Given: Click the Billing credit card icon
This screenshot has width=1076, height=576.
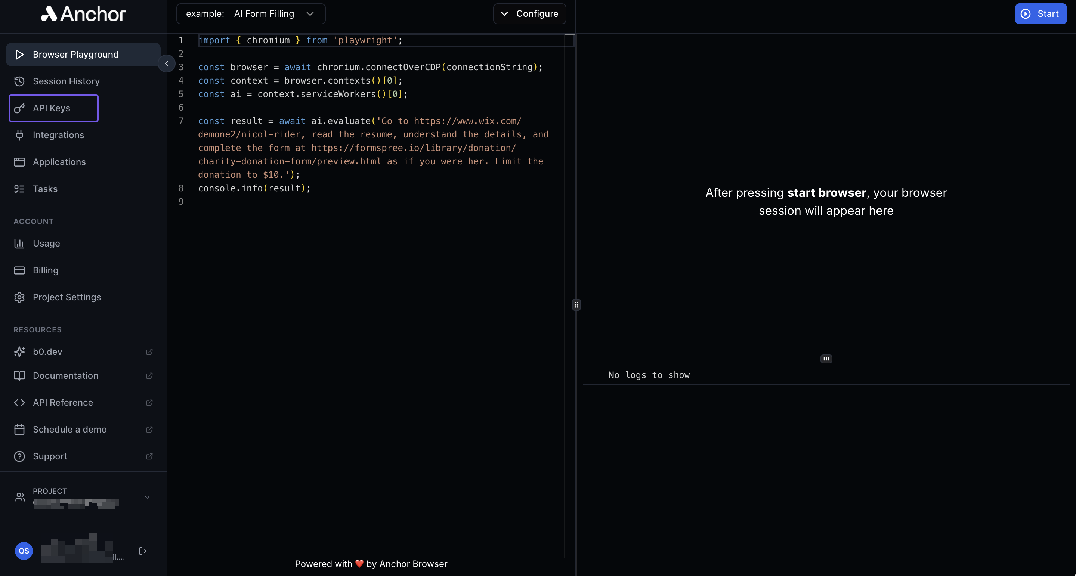Looking at the screenshot, I should click(19, 270).
